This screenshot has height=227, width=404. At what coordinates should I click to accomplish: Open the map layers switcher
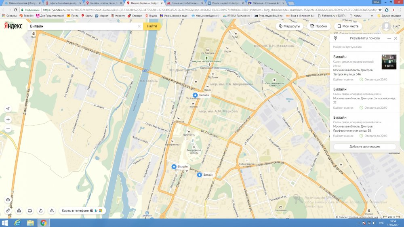tap(8, 200)
